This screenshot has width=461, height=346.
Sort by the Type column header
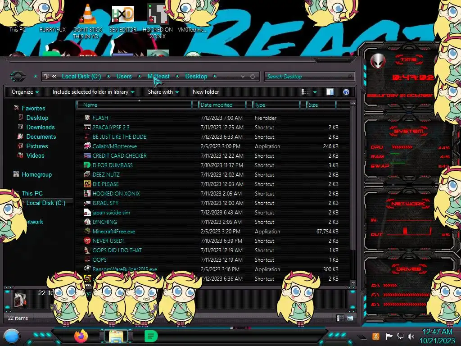click(276, 105)
